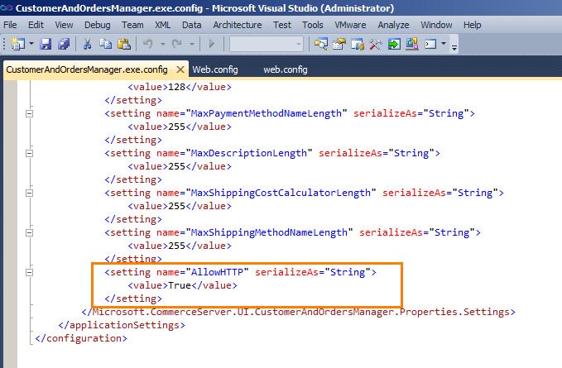Click the Copy icon in toolbar
The height and width of the screenshot is (368, 562).
click(105, 44)
